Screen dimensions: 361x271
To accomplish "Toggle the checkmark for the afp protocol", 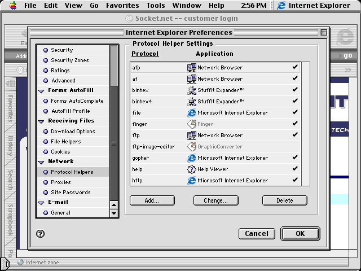I will pyautogui.click(x=294, y=67).
